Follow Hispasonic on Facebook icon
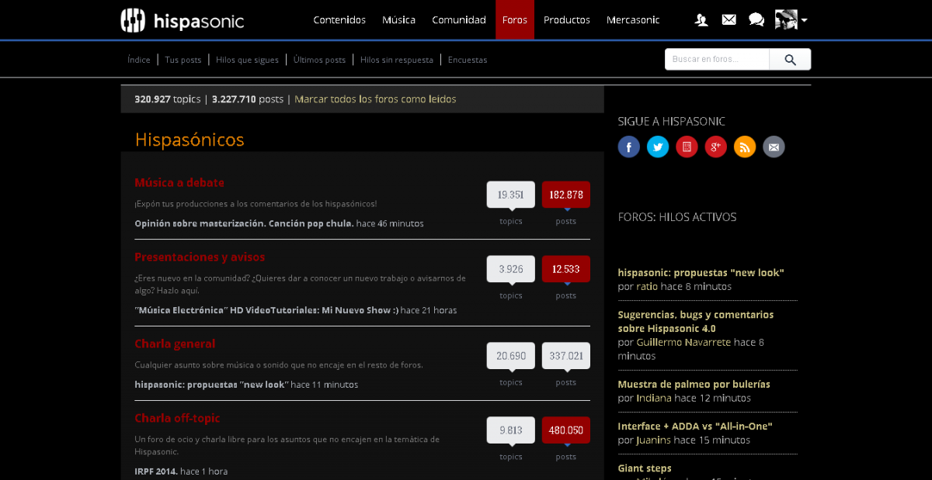932x480 pixels. pyautogui.click(x=629, y=147)
